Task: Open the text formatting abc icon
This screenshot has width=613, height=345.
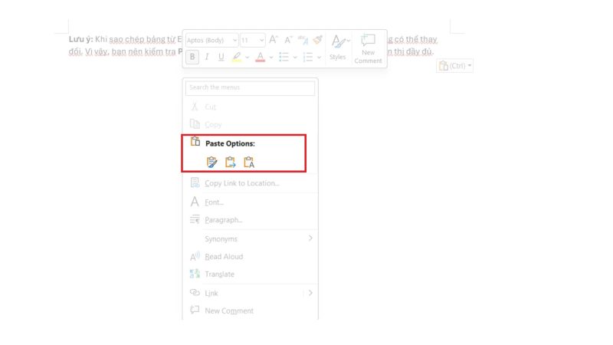Action: pos(303,40)
